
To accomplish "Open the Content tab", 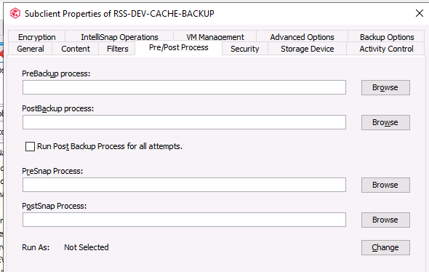I will click(76, 49).
